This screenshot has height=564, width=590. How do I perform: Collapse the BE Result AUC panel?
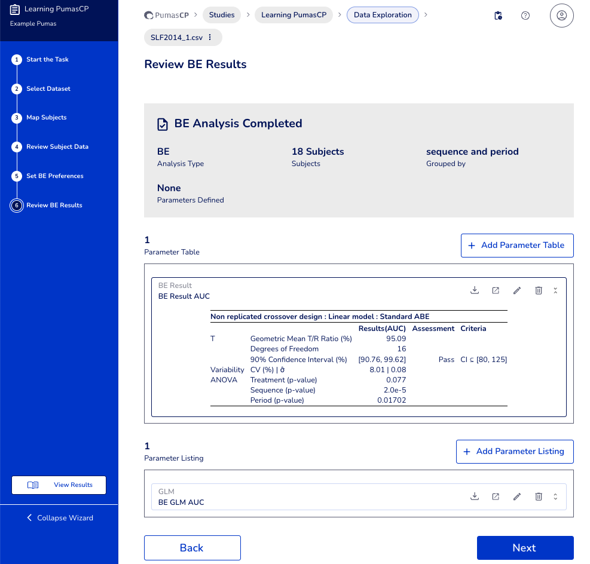(x=555, y=290)
